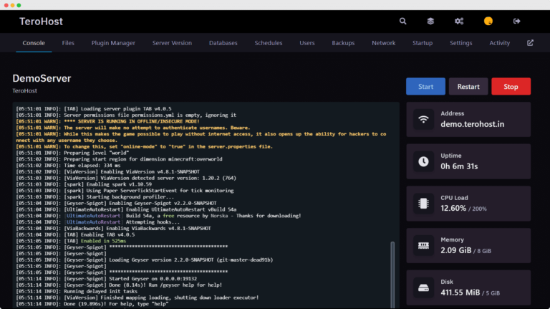Open the Plugin Manager tab

tap(113, 43)
